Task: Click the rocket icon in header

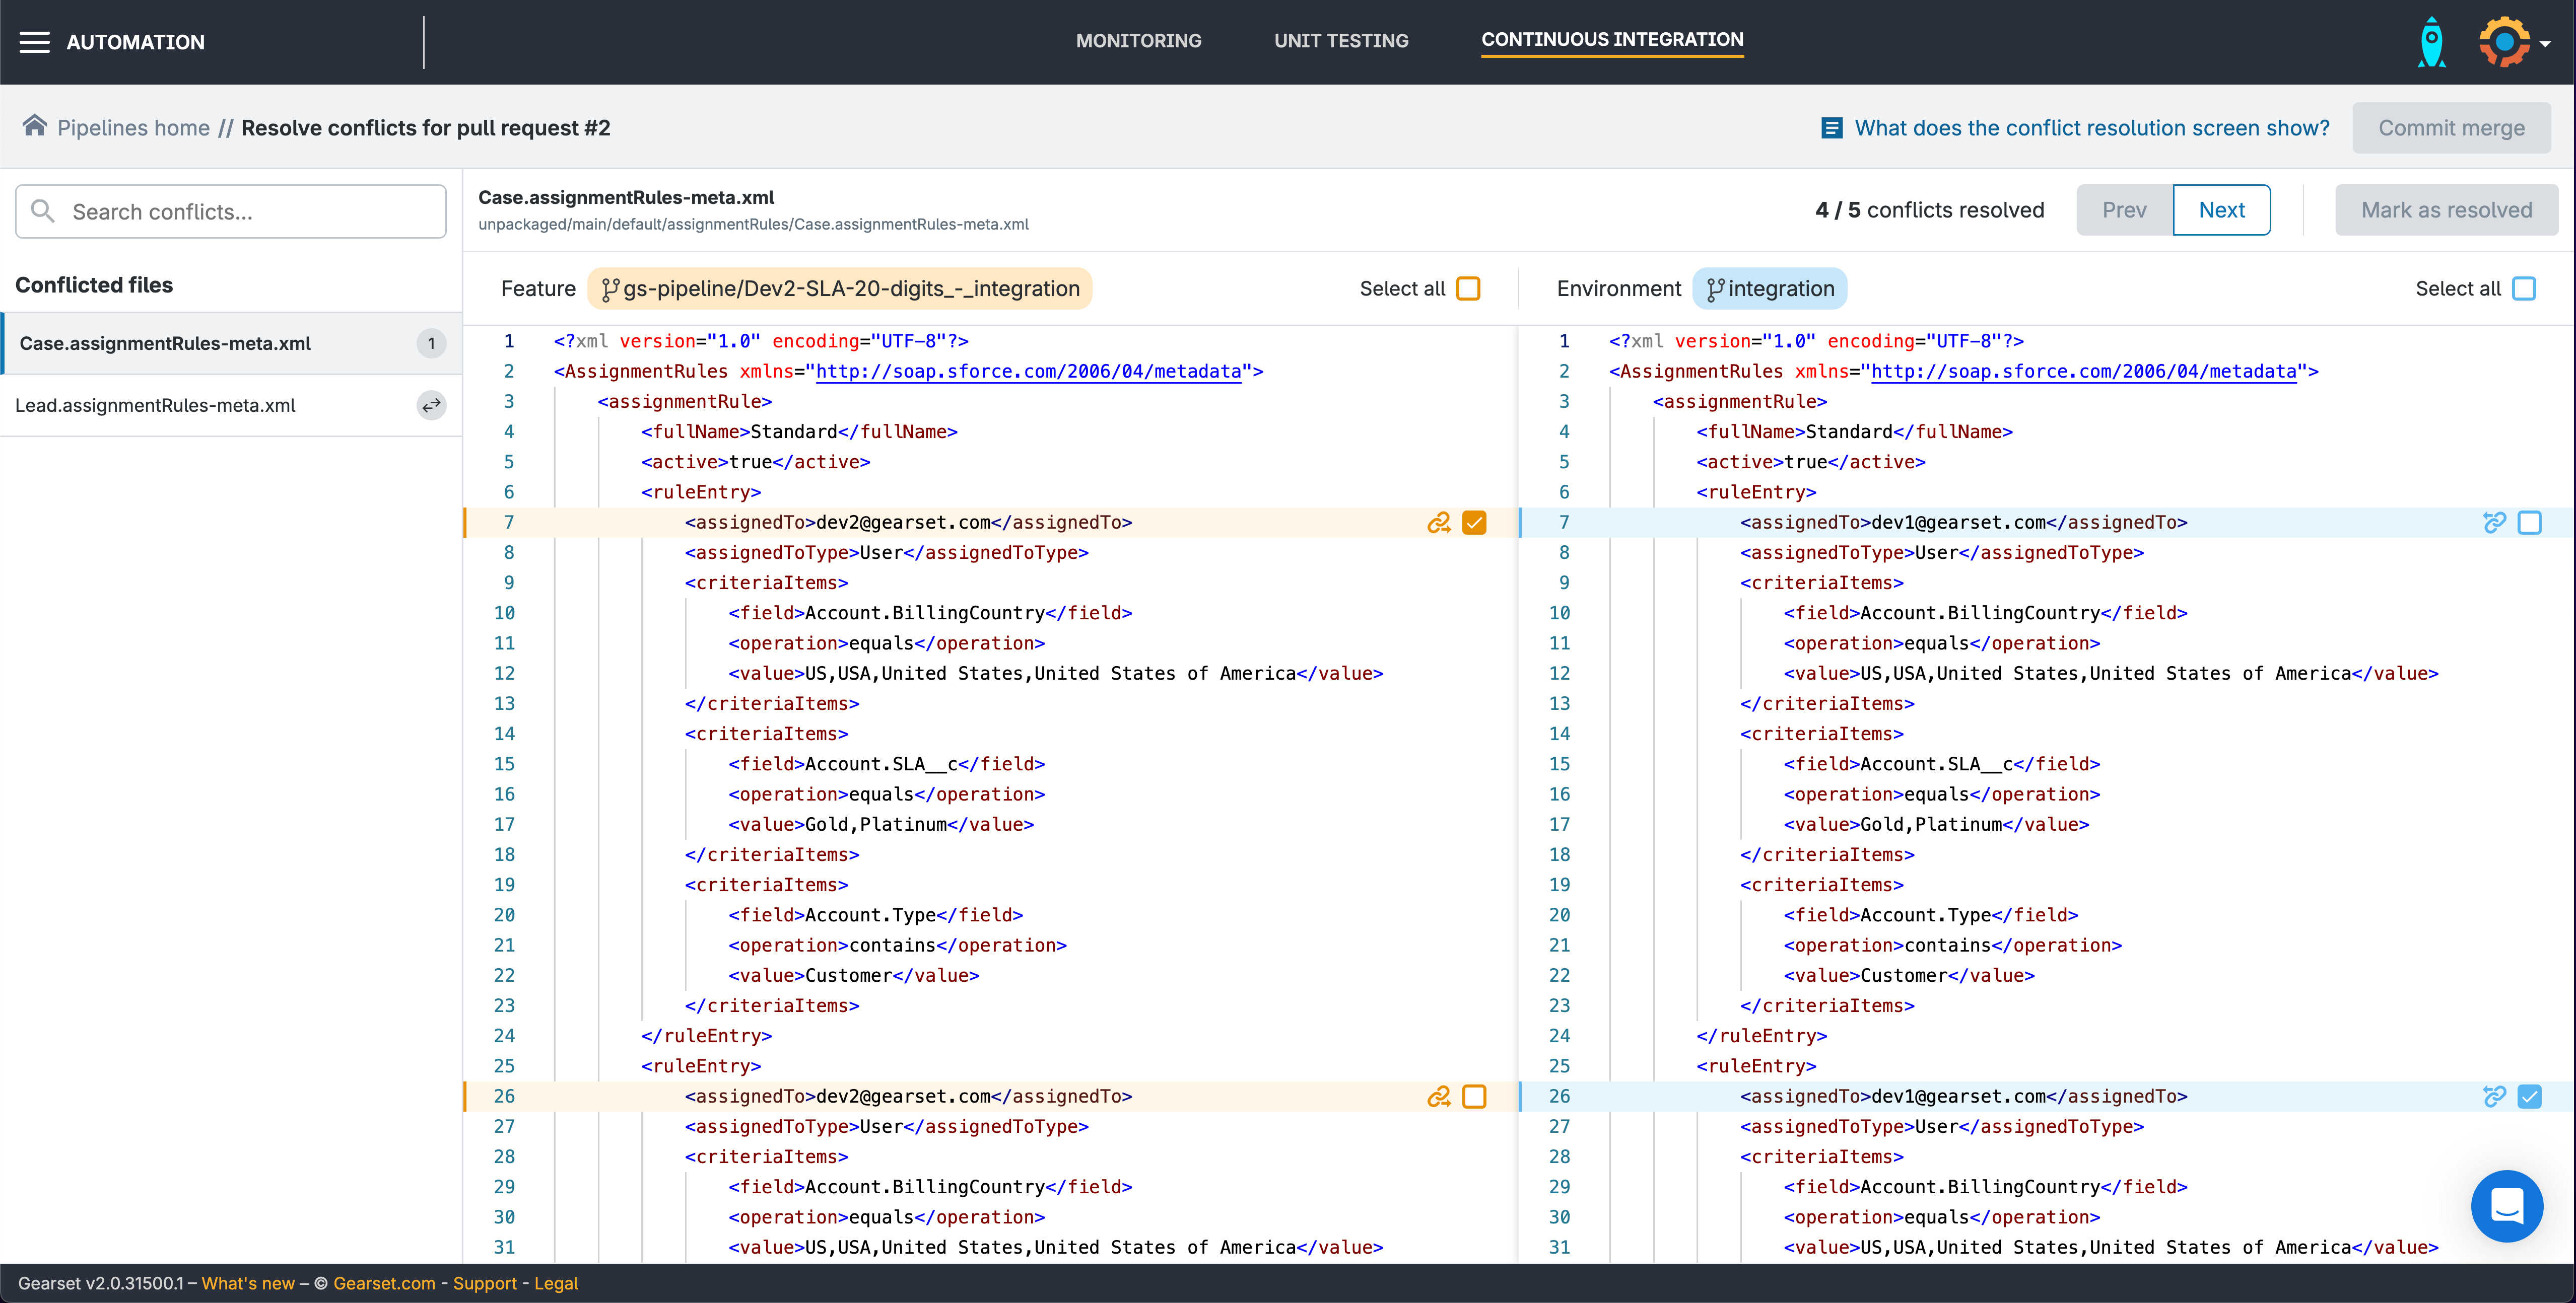Action: tap(2431, 42)
